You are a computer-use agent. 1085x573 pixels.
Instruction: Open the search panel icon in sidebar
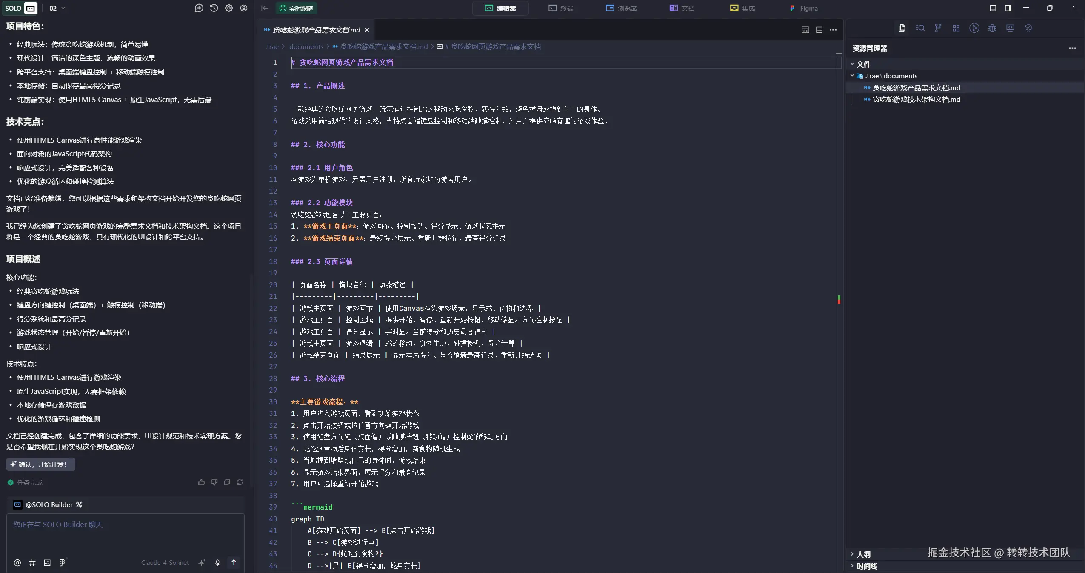click(920, 28)
